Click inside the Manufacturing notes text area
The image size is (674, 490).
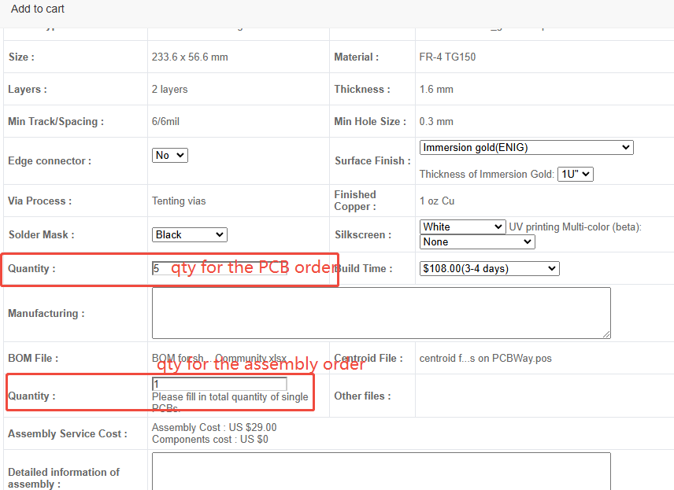tap(381, 313)
